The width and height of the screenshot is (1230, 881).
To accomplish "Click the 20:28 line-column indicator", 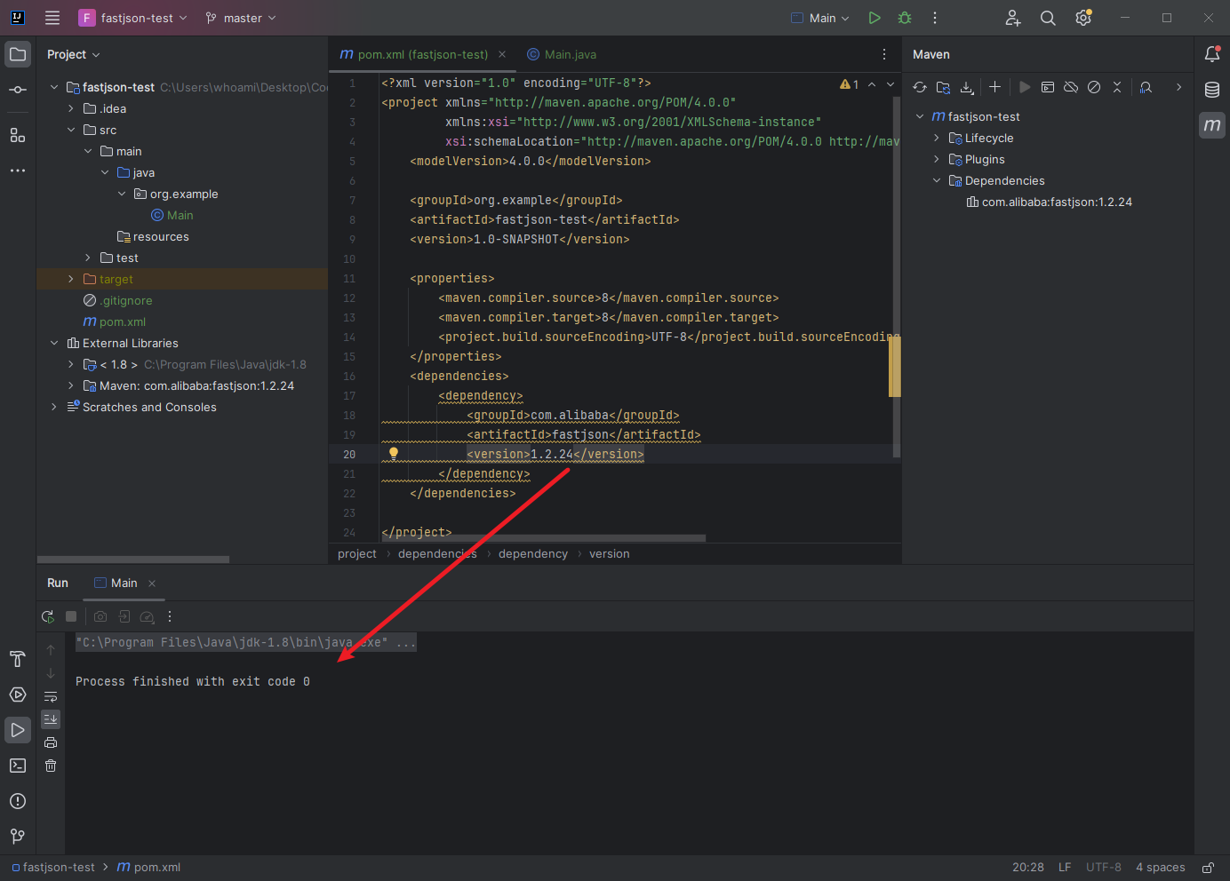I will (1028, 868).
